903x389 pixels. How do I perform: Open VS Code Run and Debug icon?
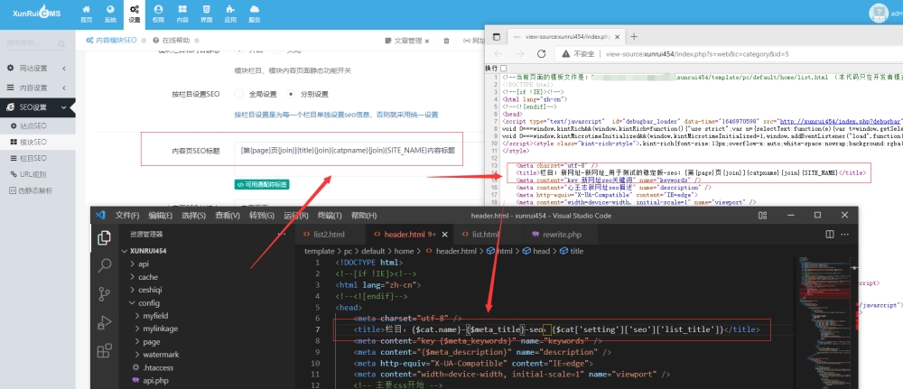click(x=104, y=322)
